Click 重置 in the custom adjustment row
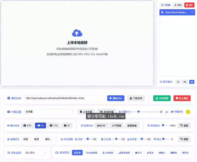197x162 pixels. click(x=184, y=139)
